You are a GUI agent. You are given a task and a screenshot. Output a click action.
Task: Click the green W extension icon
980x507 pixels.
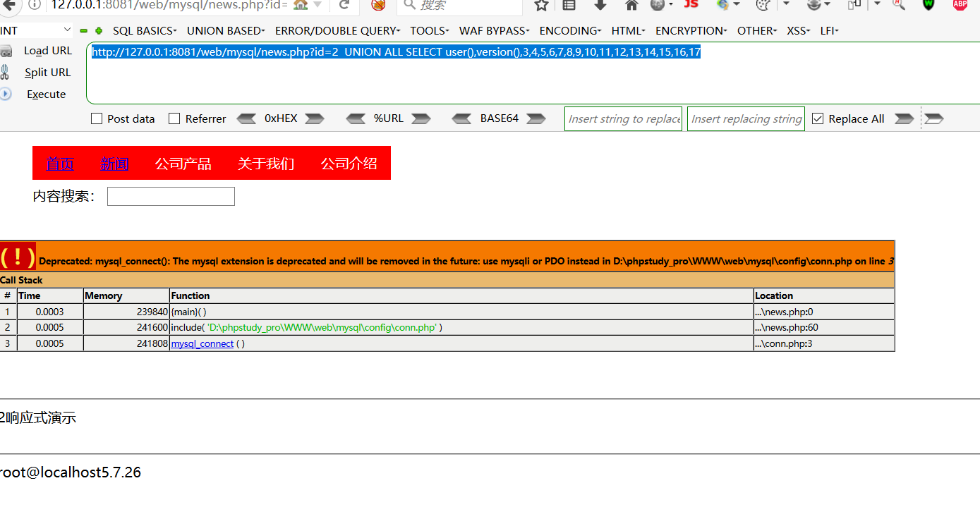pos(929,4)
